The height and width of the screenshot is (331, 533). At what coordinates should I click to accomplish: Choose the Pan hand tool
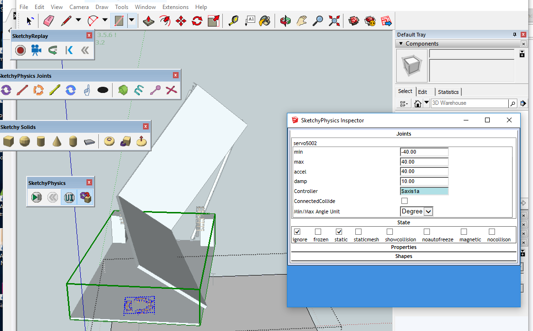point(302,21)
